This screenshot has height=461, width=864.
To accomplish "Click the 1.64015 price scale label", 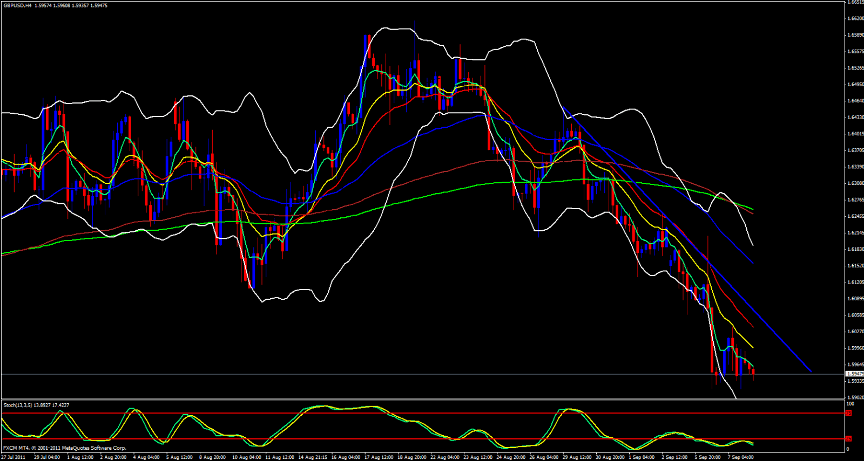I will click(855, 134).
